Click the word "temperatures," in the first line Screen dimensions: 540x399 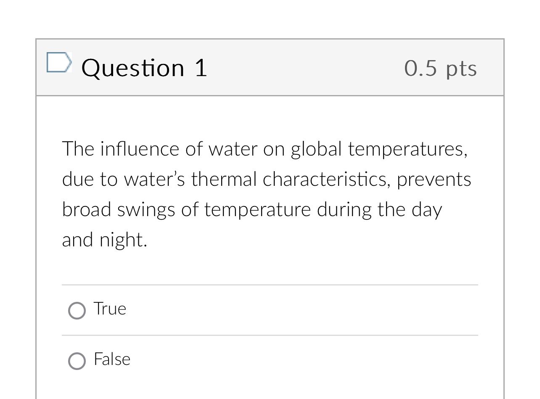coord(408,149)
